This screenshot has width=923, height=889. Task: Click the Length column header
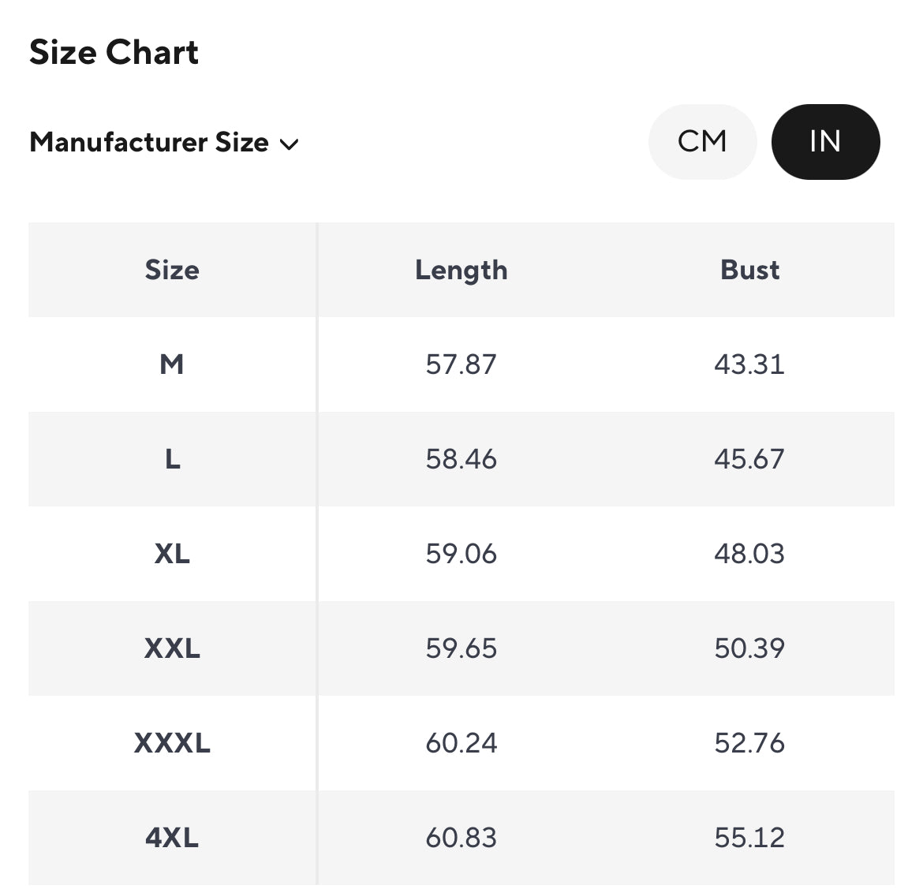(x=461, y=270)
